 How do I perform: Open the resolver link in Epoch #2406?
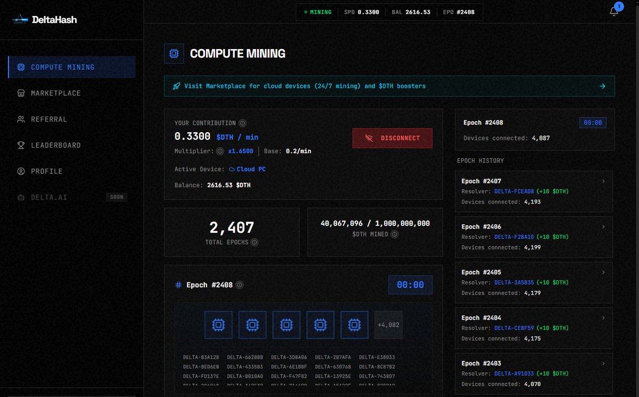point(514,237)
